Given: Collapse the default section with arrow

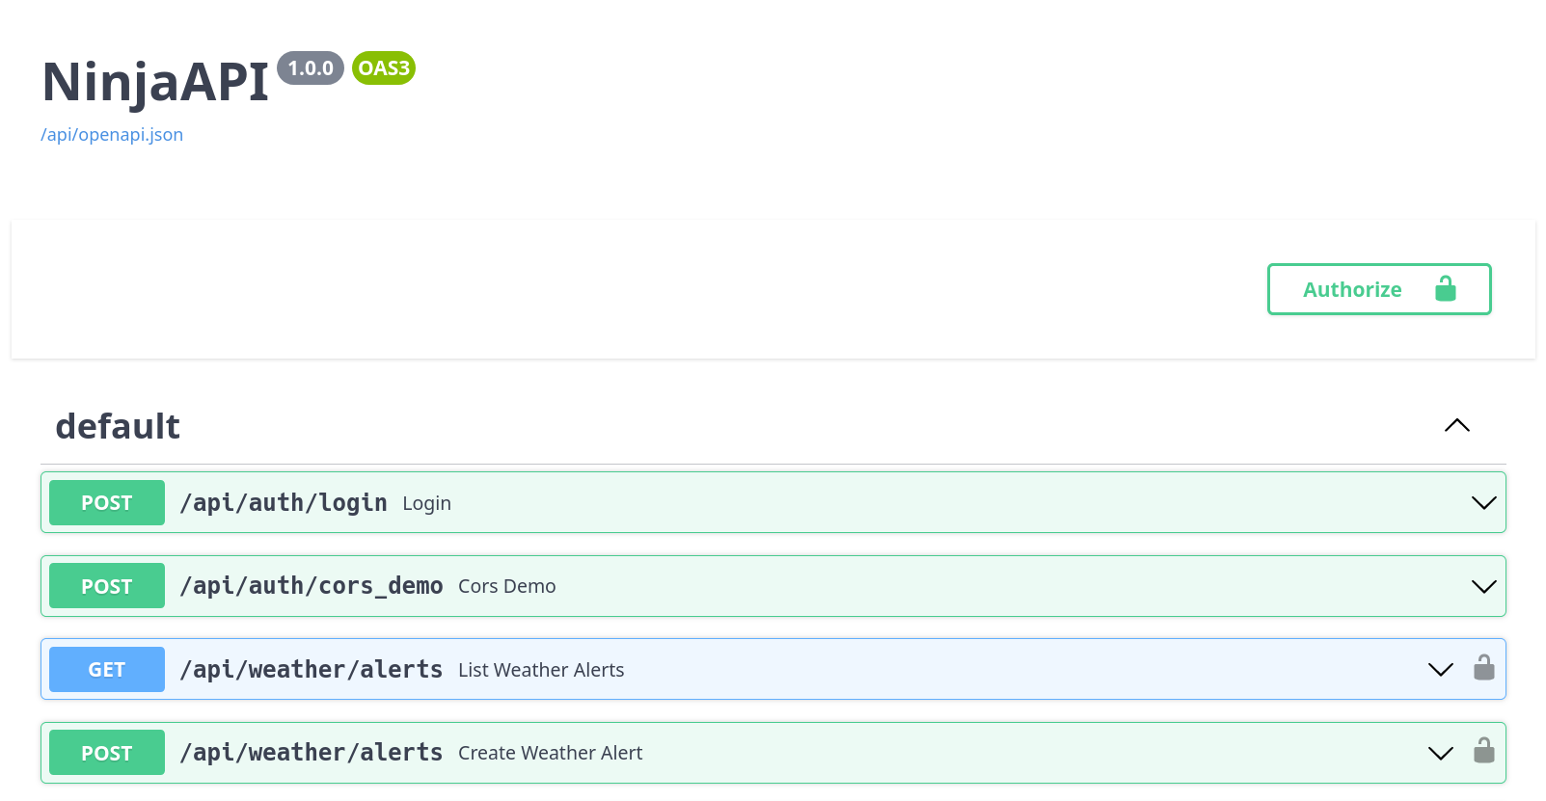Looking at the screenshot, I should [1456, 425].
